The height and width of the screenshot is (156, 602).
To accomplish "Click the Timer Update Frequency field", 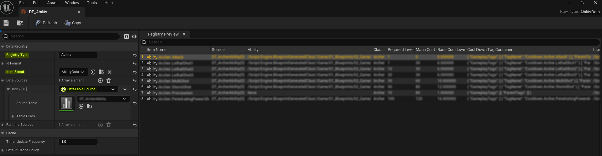I will coord(78,142).
